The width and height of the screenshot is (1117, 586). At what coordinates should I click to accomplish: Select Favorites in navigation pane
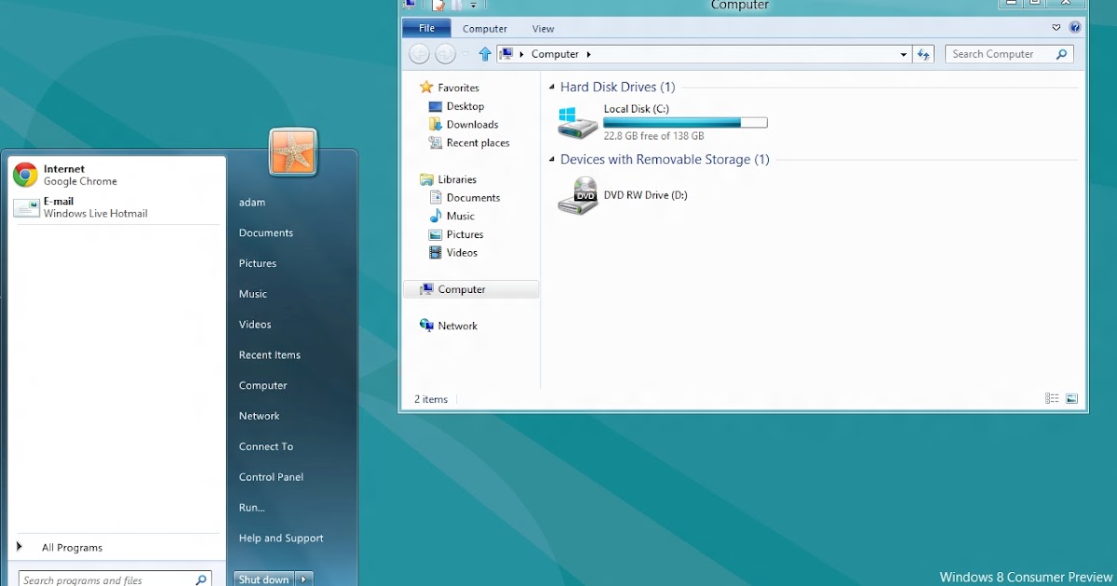(x=458, y=87)
